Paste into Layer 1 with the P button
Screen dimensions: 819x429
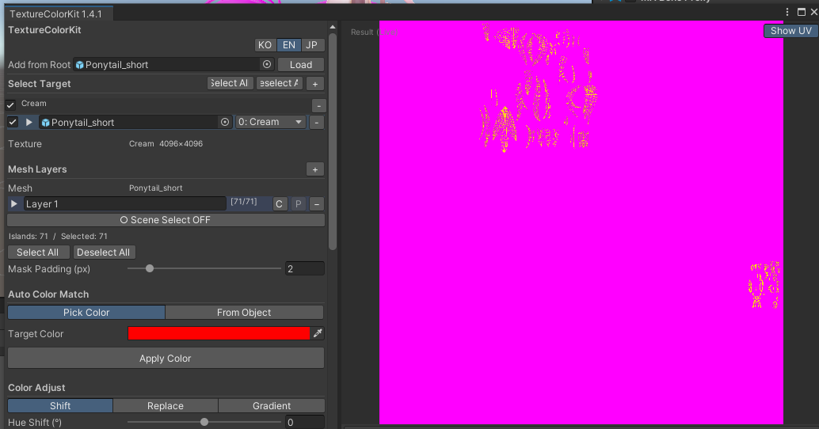pos(299,204)
